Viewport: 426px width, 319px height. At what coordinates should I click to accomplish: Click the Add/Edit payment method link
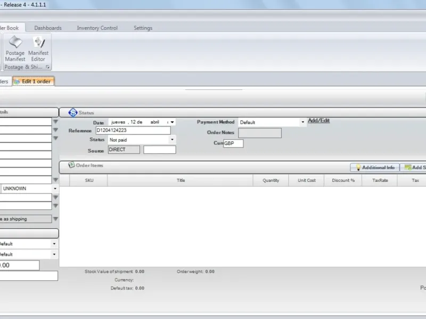pyautogui.click(x=318, y=121)
